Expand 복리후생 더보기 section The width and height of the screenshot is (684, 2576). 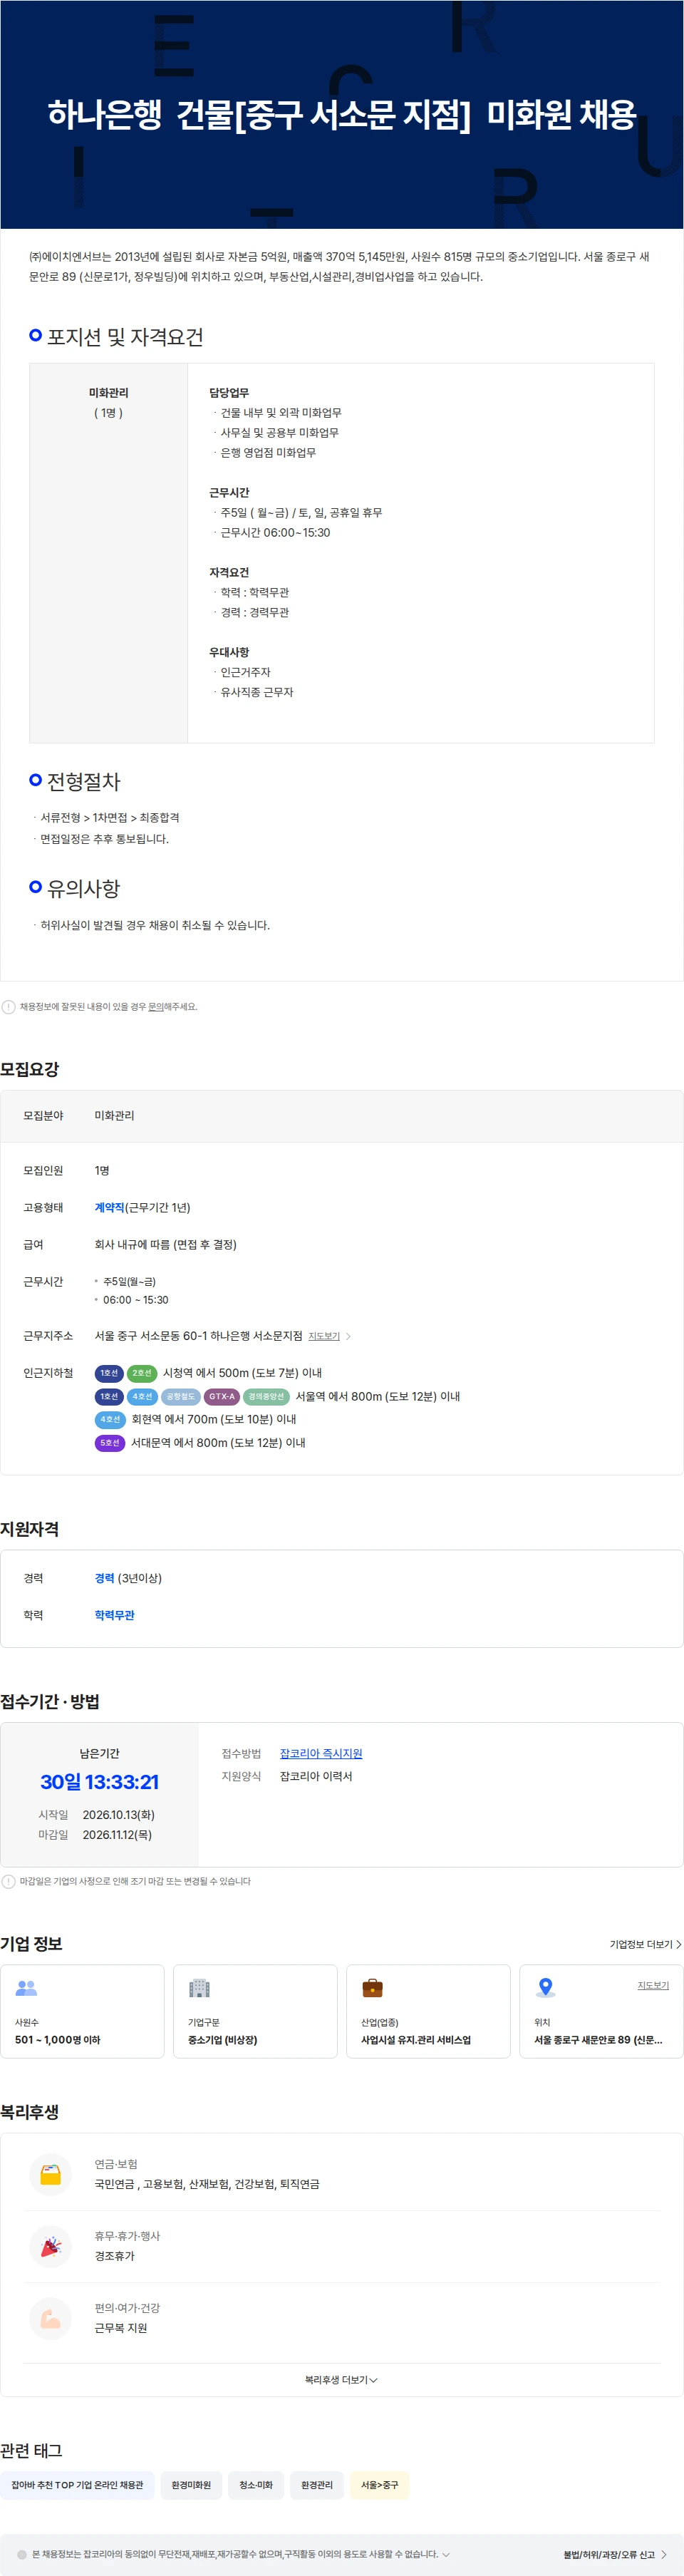(x=341, y=2380)
